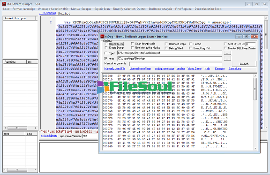The image size is (270, 175).
Task: Click script editor scrollbar down arrow
Action: (x=266, y=127)
